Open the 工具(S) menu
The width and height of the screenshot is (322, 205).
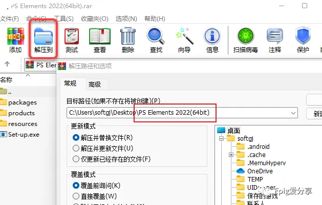point(63,19)
